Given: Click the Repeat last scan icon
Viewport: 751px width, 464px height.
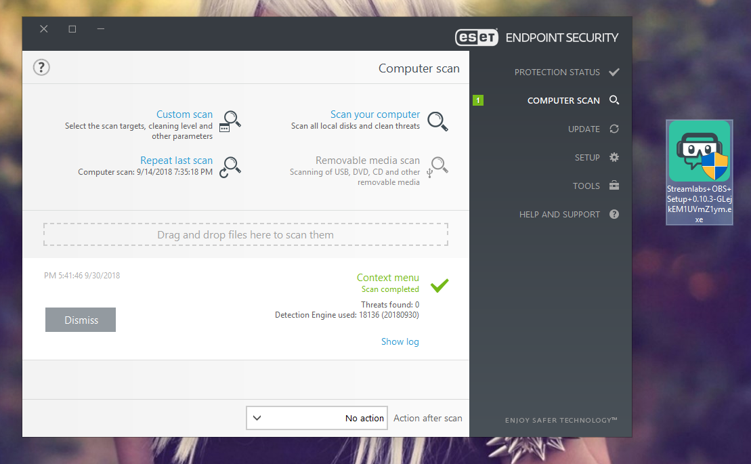Looking at the screenshot, I should click(230, 167).
